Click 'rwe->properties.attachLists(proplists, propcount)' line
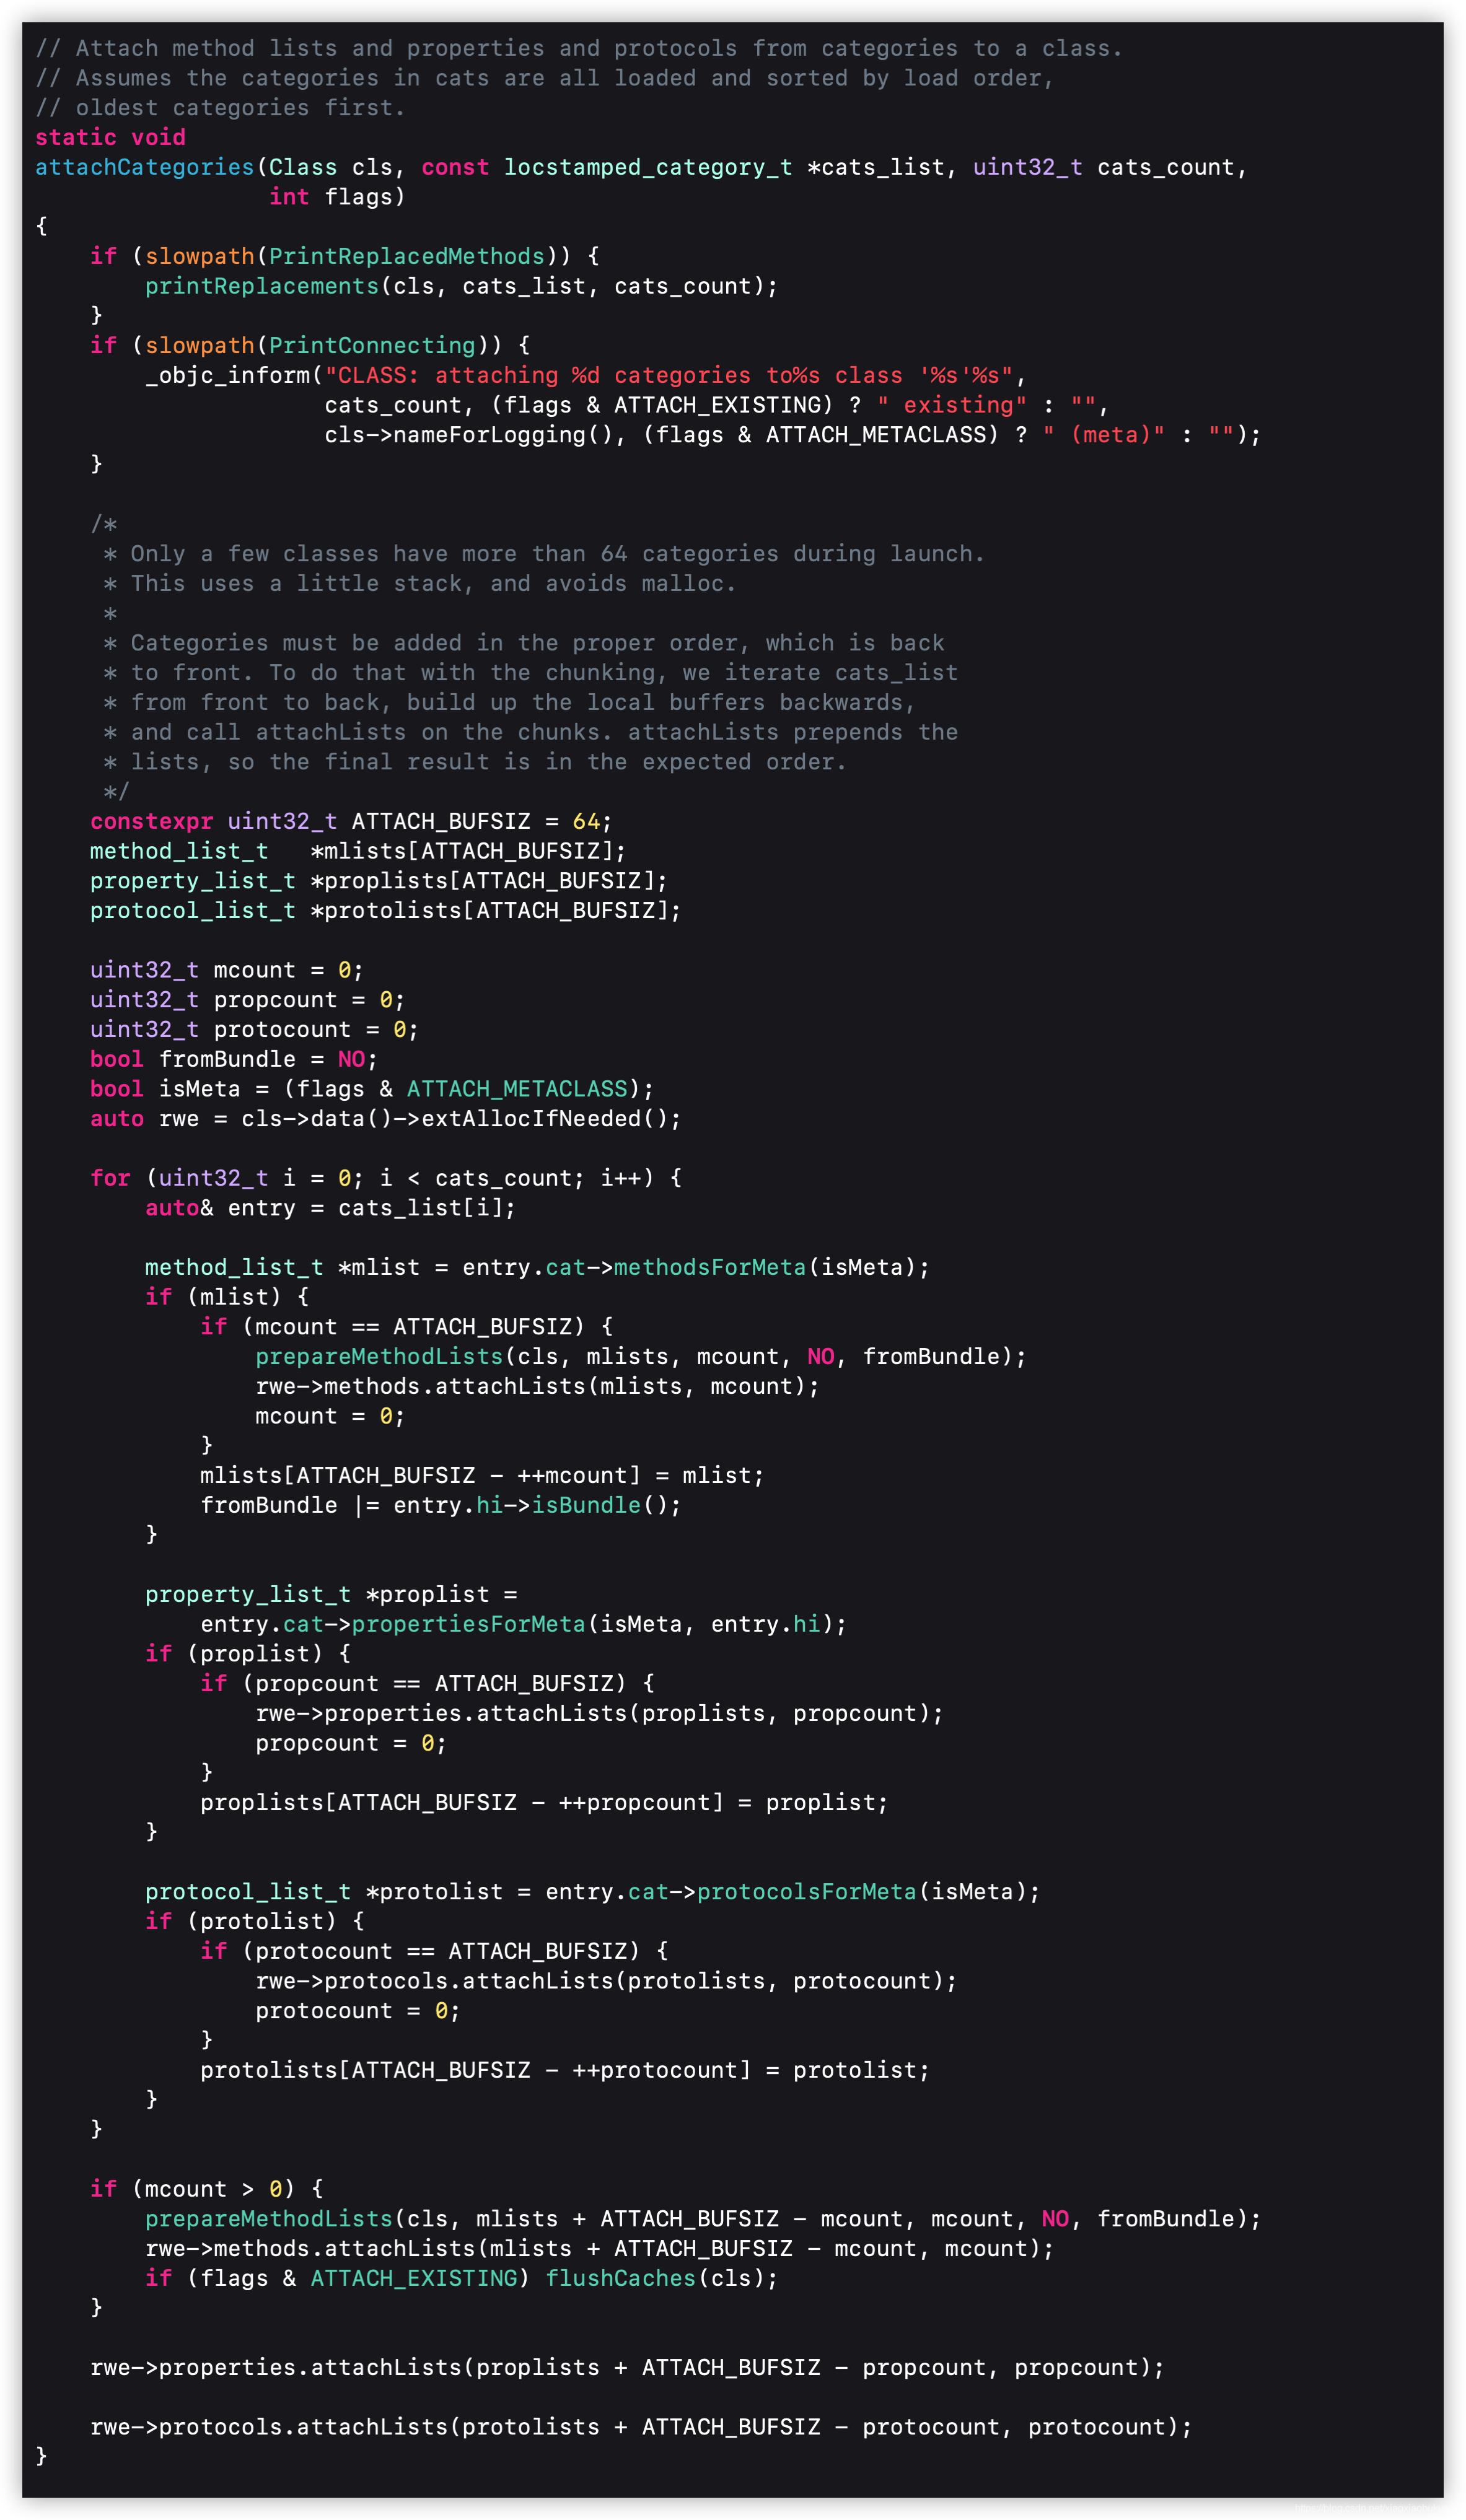This screenshot has height=2520, width=1466. point(599,1713)
